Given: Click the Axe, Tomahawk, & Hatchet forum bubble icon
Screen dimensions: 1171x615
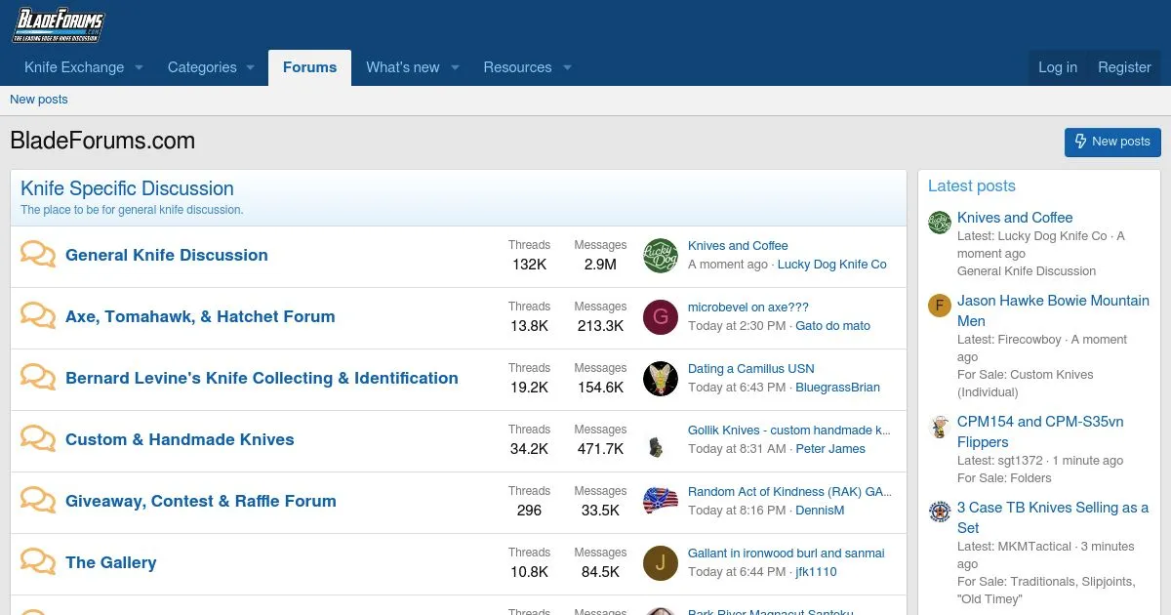Looking at the screenshot, I should (x=38, y=316).
